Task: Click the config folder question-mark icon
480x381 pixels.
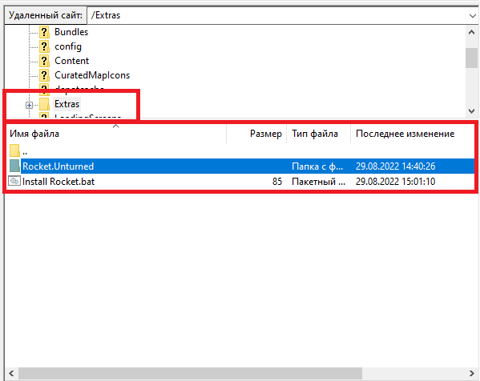Action: tap(44, 46)
